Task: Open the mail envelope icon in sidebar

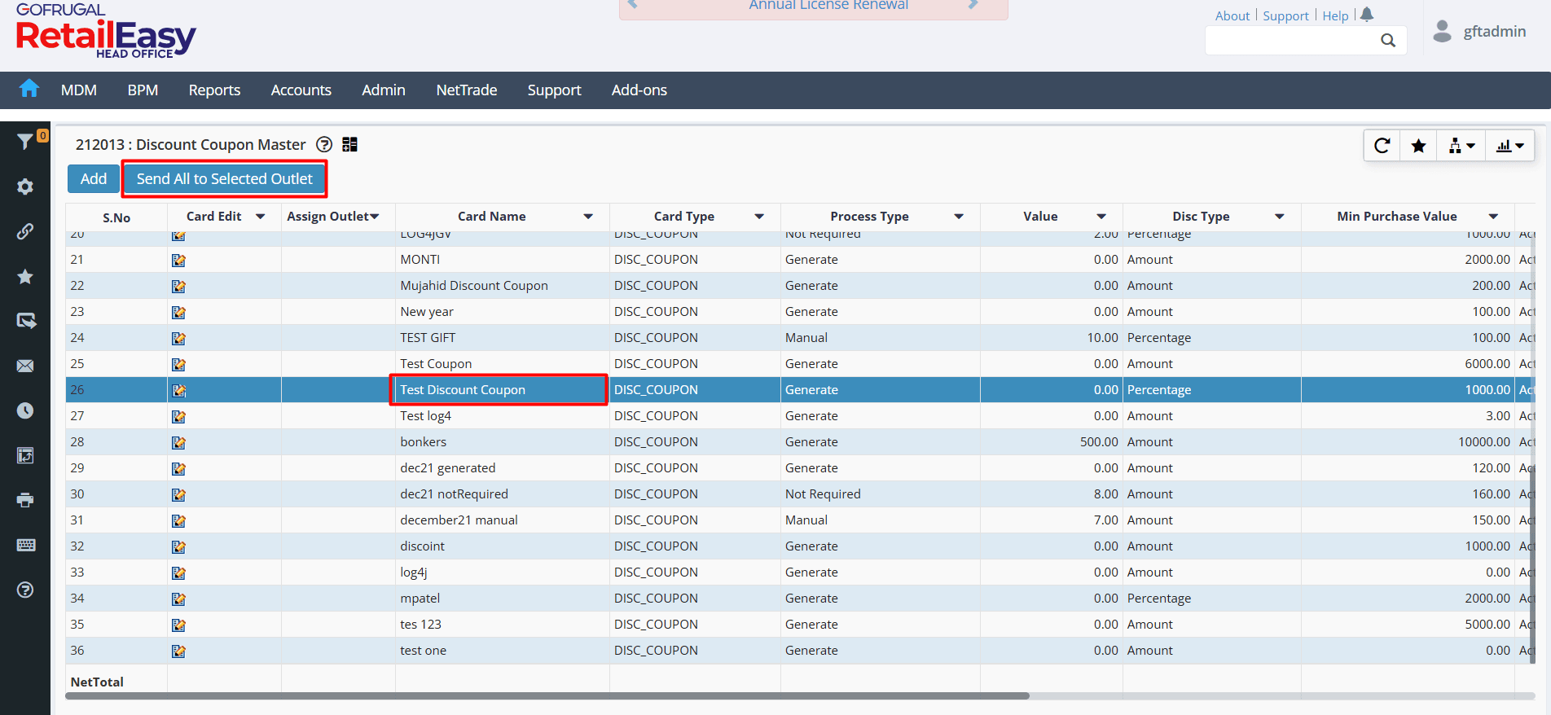Action: 25,366
